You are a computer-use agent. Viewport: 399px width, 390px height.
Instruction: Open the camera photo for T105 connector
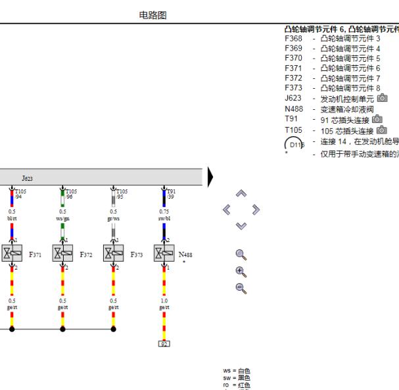point(382,130)
